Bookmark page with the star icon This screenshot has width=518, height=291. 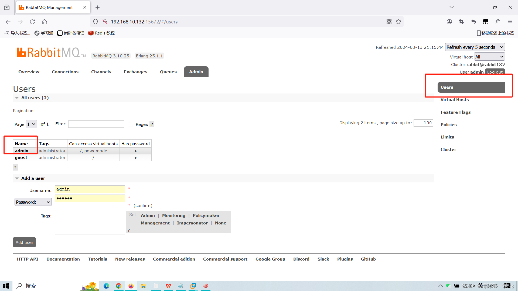[x=398, y=22]
